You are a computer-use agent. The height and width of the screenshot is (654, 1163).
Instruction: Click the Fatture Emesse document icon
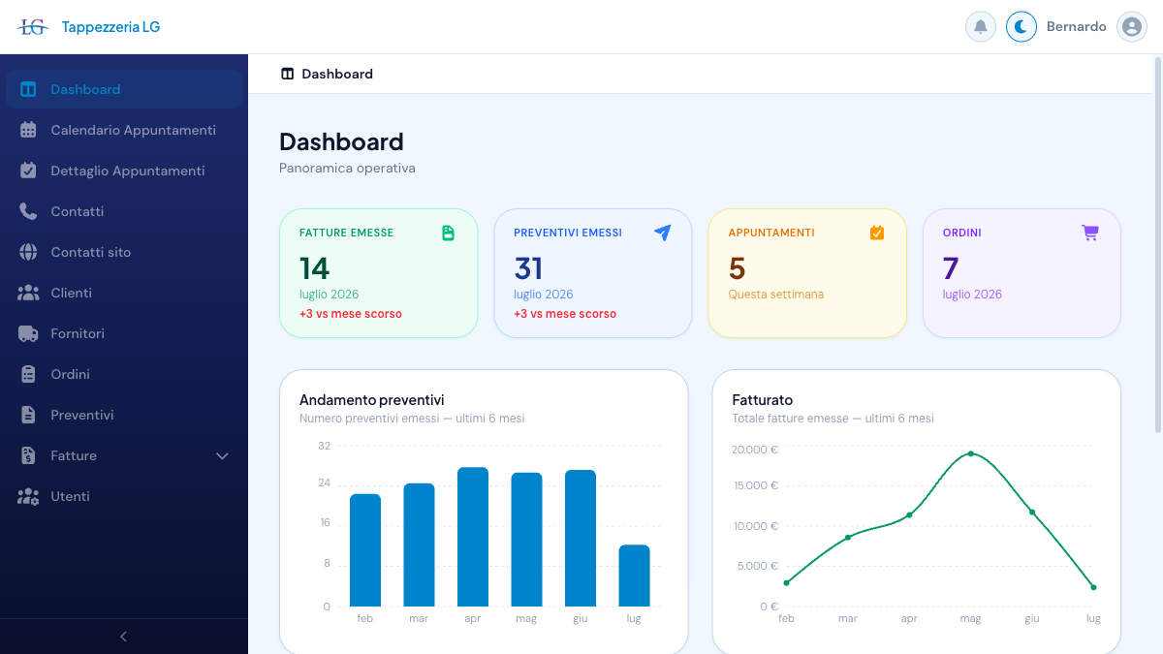coord(448,233)
